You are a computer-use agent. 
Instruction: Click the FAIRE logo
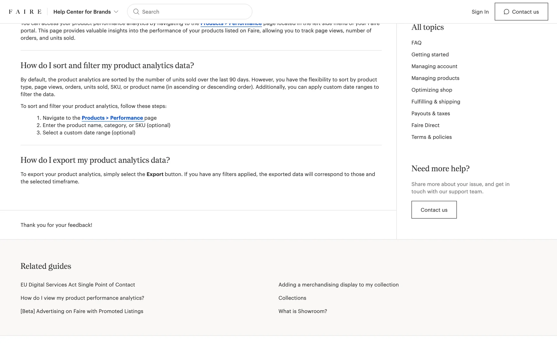pyautogui.click(x=25, y=12)
